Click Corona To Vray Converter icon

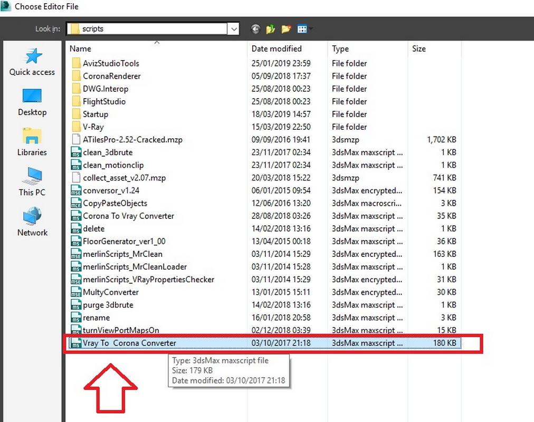(76, 216)
